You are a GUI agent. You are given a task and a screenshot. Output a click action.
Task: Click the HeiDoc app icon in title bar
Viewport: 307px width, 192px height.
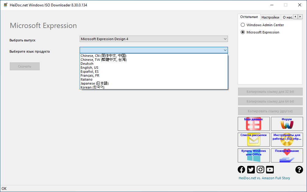(x=6, y=5)
